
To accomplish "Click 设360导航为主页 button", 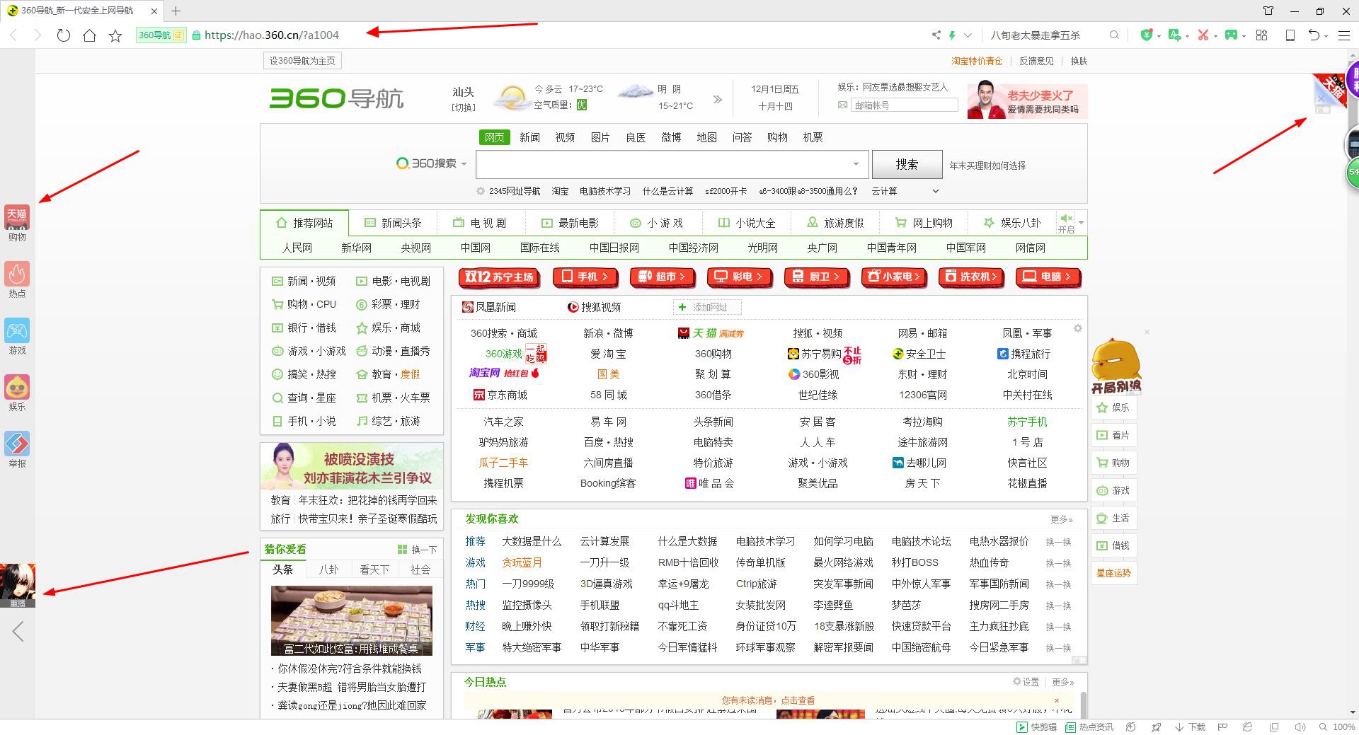I will click(x=302, y=61).
